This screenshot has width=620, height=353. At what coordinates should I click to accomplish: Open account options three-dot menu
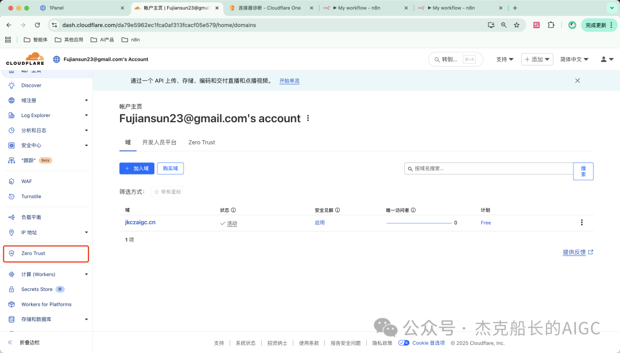click(308, 118)
